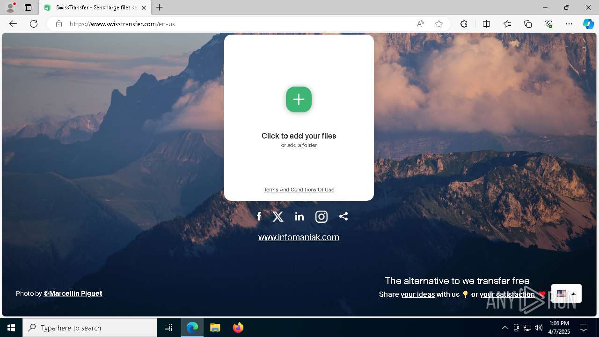Activate Read aloud icon in address bar
The width and height of the screenshot is (599, 337).
click(420, 24)
